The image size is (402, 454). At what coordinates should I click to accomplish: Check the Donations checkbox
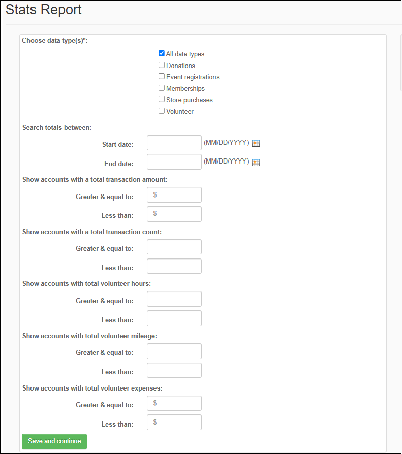pos(162,65)
